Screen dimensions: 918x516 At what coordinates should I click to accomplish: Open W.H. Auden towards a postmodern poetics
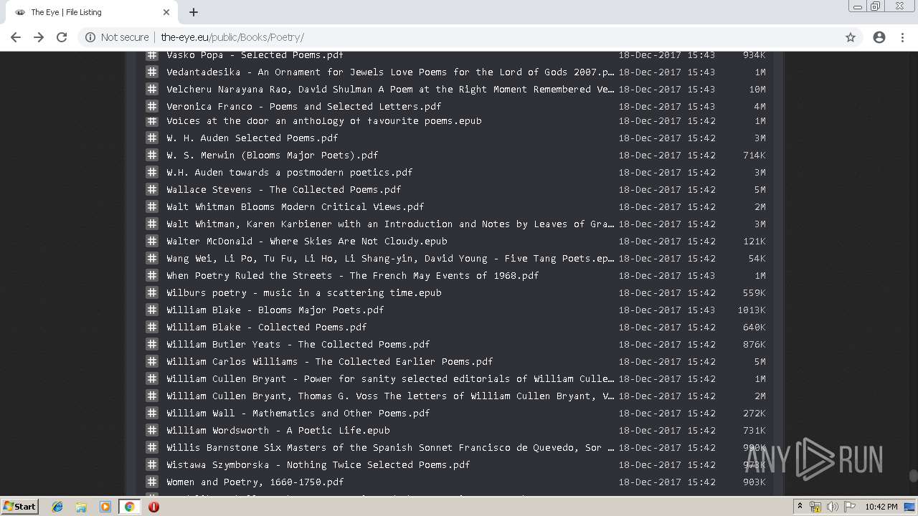point(289,172)
